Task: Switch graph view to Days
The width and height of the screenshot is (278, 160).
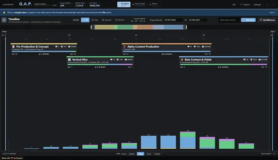Action: coord(140,154)
